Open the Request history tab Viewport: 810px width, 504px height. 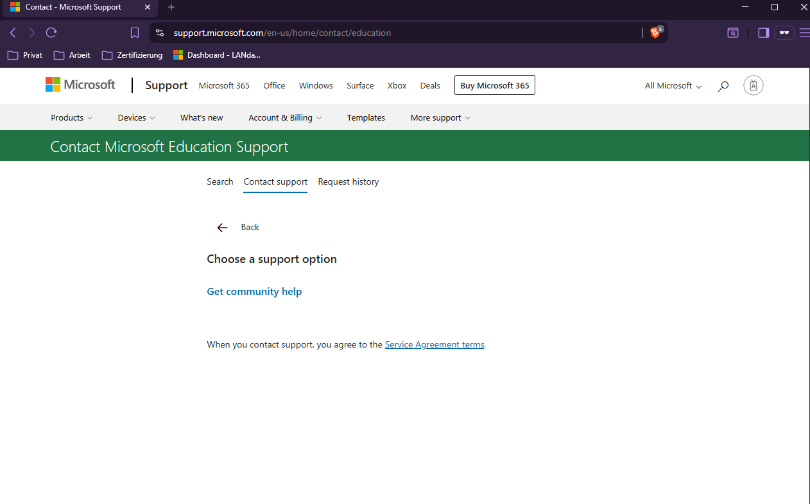[x=349, y=182]
